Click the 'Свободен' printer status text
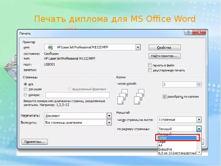221x166 pixels. click(x=51, y=54)
